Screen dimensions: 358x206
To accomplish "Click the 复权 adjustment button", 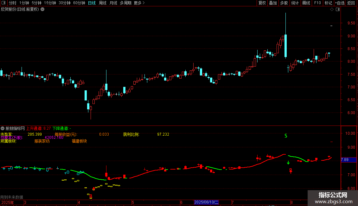I will [262, 3].
